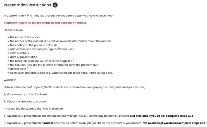
Task: Click the "add captions to any images" bullet
Action: point(42,49)
